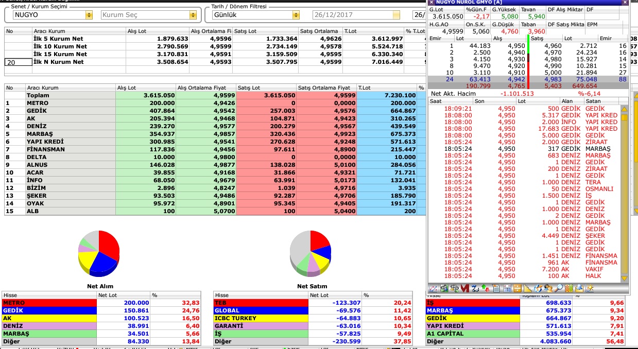
Task: Click DENİZ row in Net Alım table
Action: [x=100, y=326]
